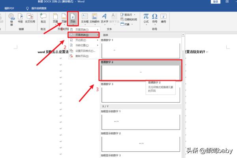Click the 页眉 (header) icon
Screen dimensions: 237x158
55,19
